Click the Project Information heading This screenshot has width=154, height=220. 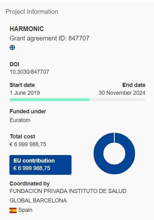click(32, 12)
